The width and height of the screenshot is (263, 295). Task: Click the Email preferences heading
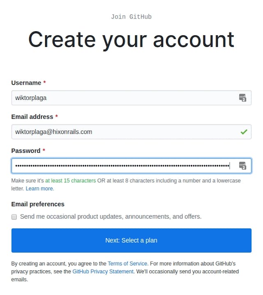click(38, 204)
